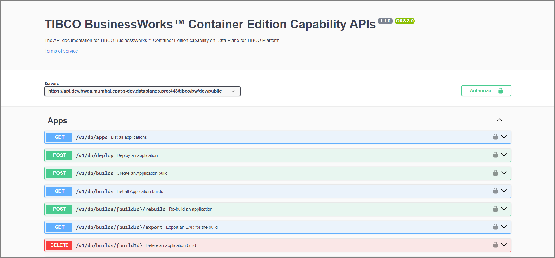Click the GET badge for the export endpoint
This screenshot has height=258, width=555.
(x=59, y=227)
